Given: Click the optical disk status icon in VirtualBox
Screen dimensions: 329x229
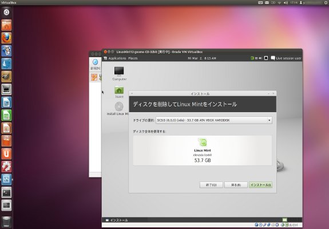Looking at the screenshot, I should pyautogui.click(x=260, y=225).
